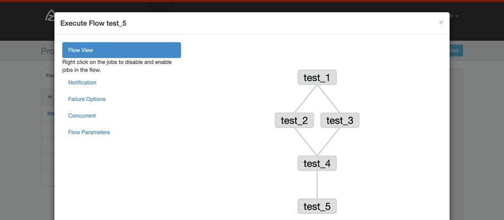Click the Execute Flow test_5 dialog title
504x220 pixels.
(93, 23)
